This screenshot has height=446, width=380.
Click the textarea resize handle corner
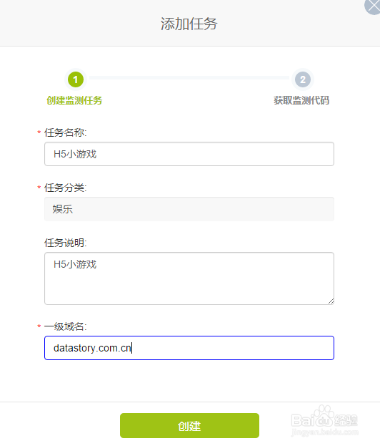coord(331,301)
